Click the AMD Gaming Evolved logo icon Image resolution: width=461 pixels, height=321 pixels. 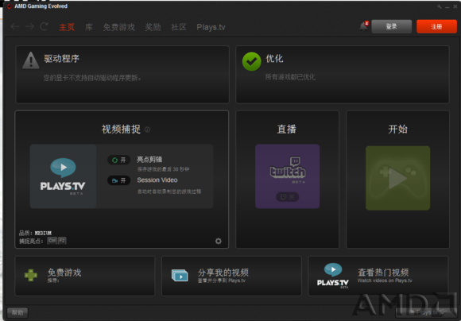9,6
